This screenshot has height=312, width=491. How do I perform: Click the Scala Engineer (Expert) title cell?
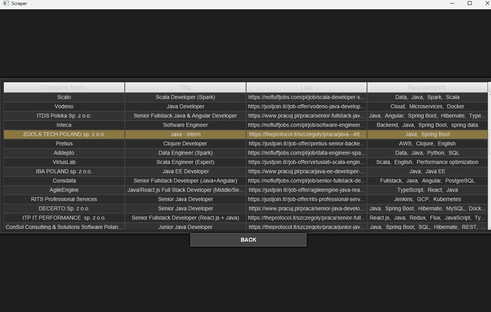coord(185,162)
